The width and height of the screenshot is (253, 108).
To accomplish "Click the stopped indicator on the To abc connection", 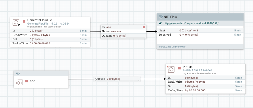I will [144, 27].
